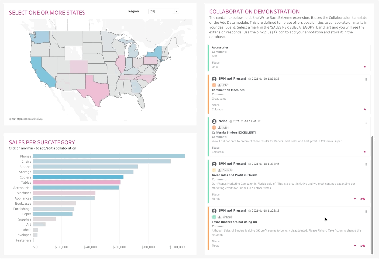Open three-dot menu for California Binders comment

coord(366,122)
